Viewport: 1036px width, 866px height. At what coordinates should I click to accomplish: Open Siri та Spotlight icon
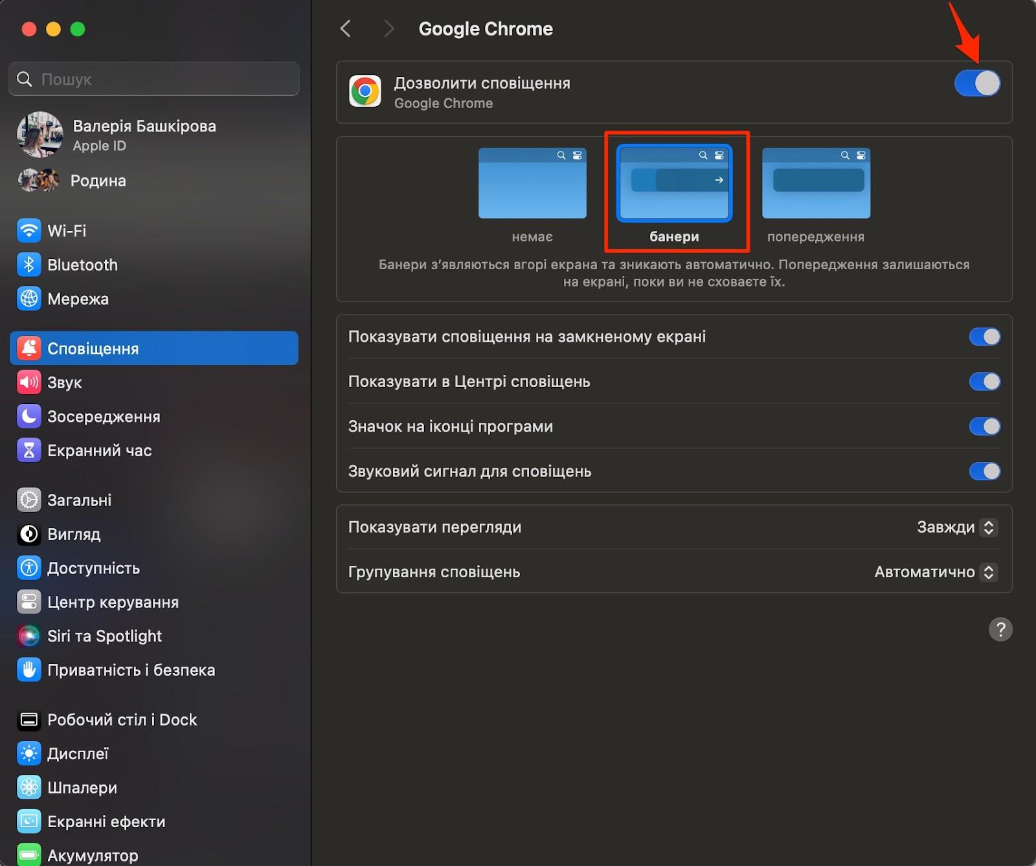point(28,636)
